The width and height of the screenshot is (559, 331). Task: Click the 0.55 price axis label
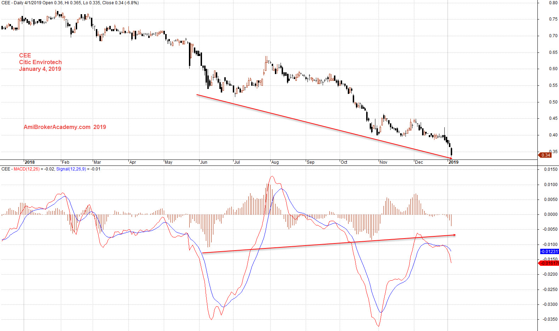[x=553, y=85]
